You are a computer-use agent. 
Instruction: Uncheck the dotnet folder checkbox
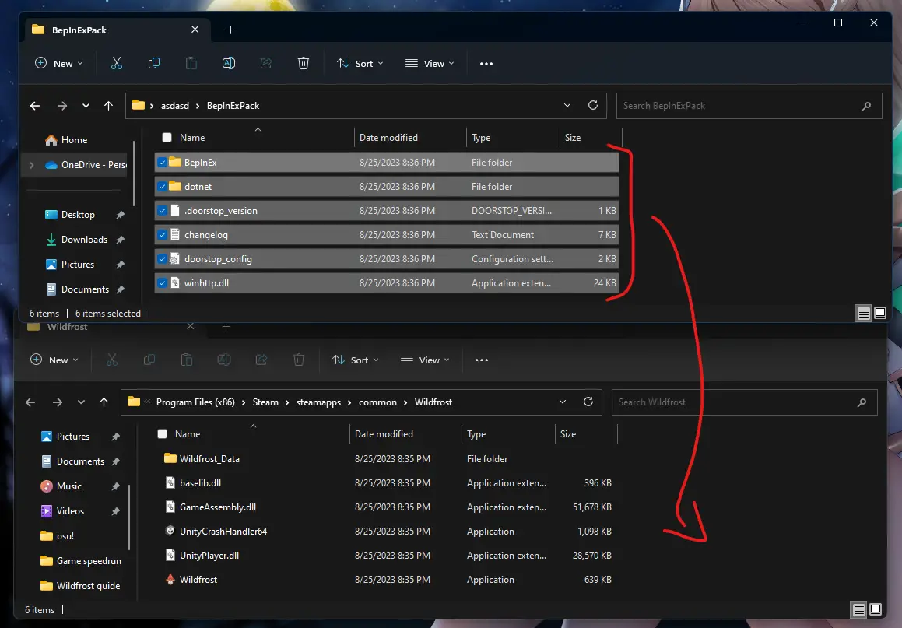[162, 187]
